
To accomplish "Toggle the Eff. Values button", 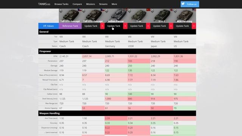I will pyautogui.click(x=48, y=26).
